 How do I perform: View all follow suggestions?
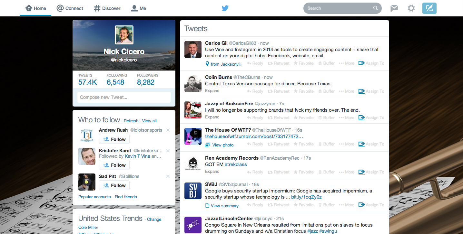tap(149, 121)
